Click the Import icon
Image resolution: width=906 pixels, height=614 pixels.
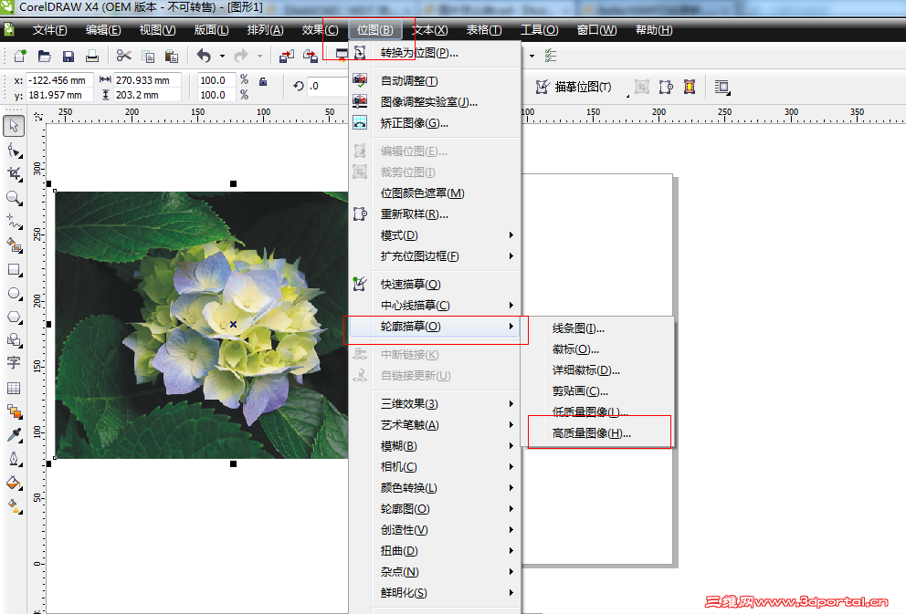coord(287,56)
